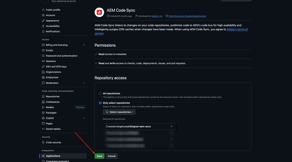
Task: Click the Pages icon
Action: pos(43,123)
